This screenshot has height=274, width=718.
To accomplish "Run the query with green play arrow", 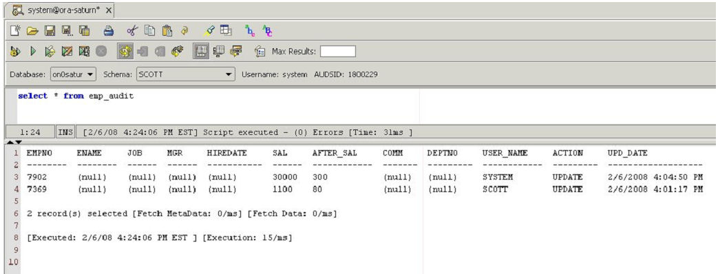I will pyautogui.click(x=33, y=52).
